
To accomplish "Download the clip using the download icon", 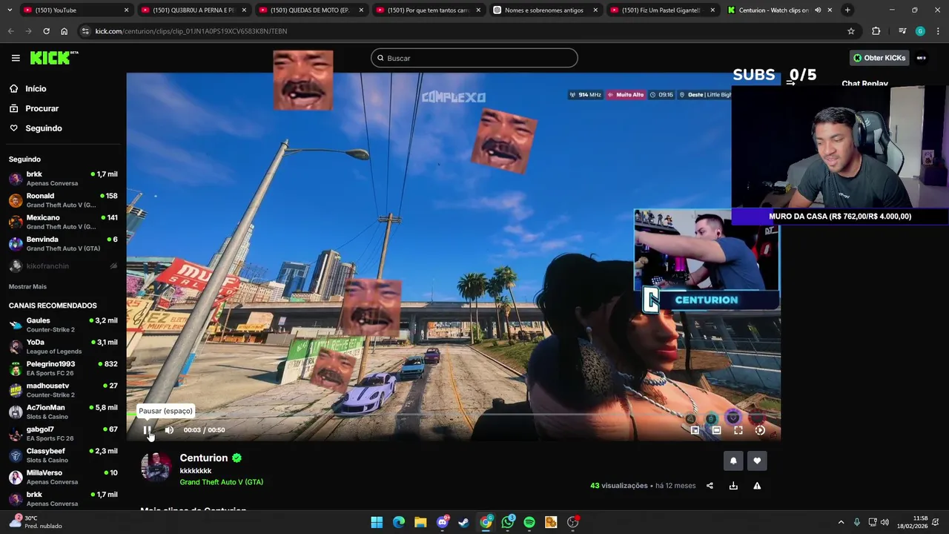I will click(733, 486).
